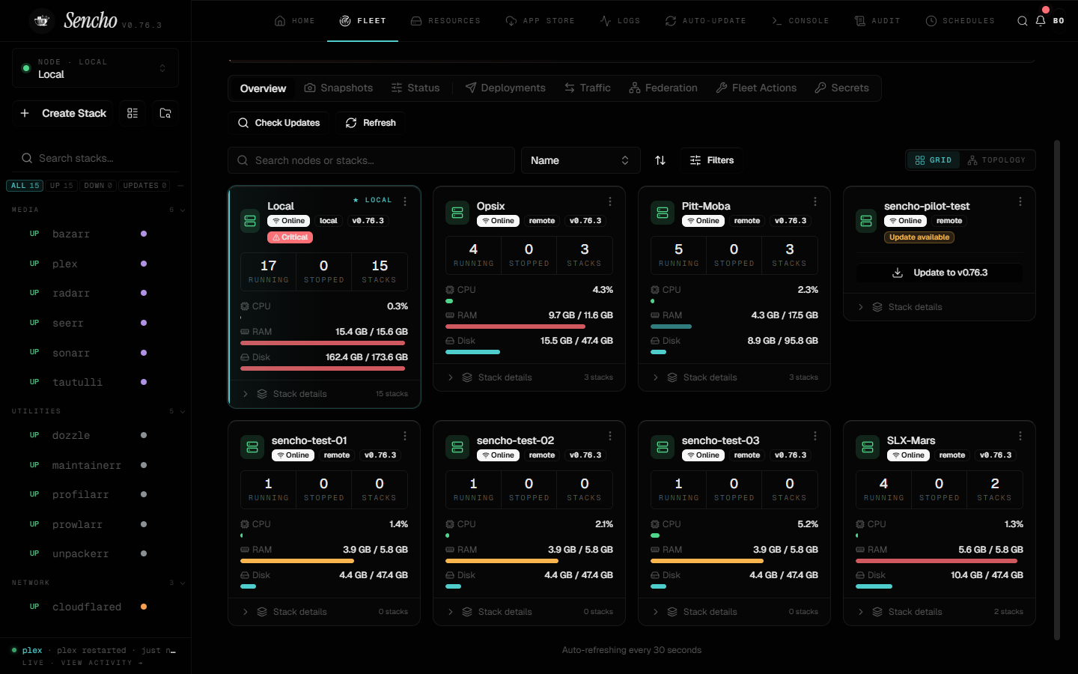1078x674 pixels.
Task: Click the search magnifier icon in the top bar
Action: pyautogui.click(x=1022, y=21)
